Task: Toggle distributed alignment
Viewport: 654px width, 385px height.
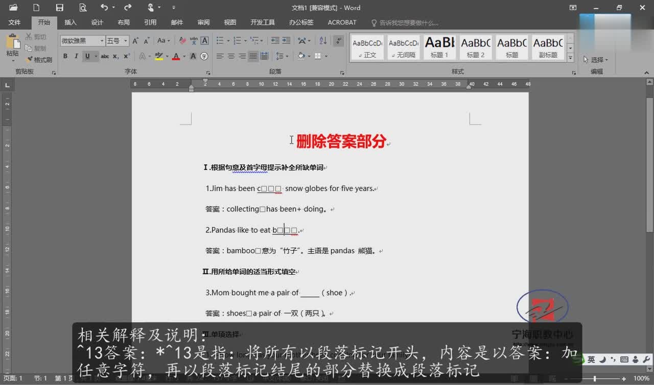Action: pos(264,56)
